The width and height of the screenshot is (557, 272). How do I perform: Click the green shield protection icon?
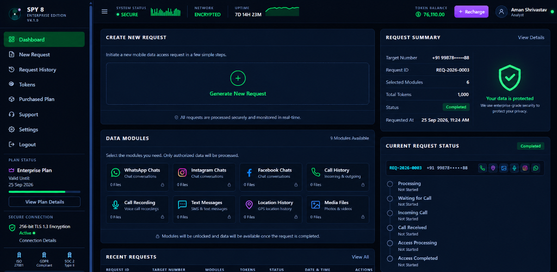(509, 78)
